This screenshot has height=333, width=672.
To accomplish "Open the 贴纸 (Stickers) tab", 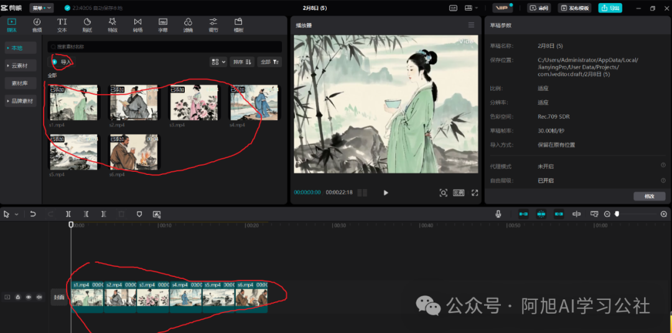I will [87, 25].
